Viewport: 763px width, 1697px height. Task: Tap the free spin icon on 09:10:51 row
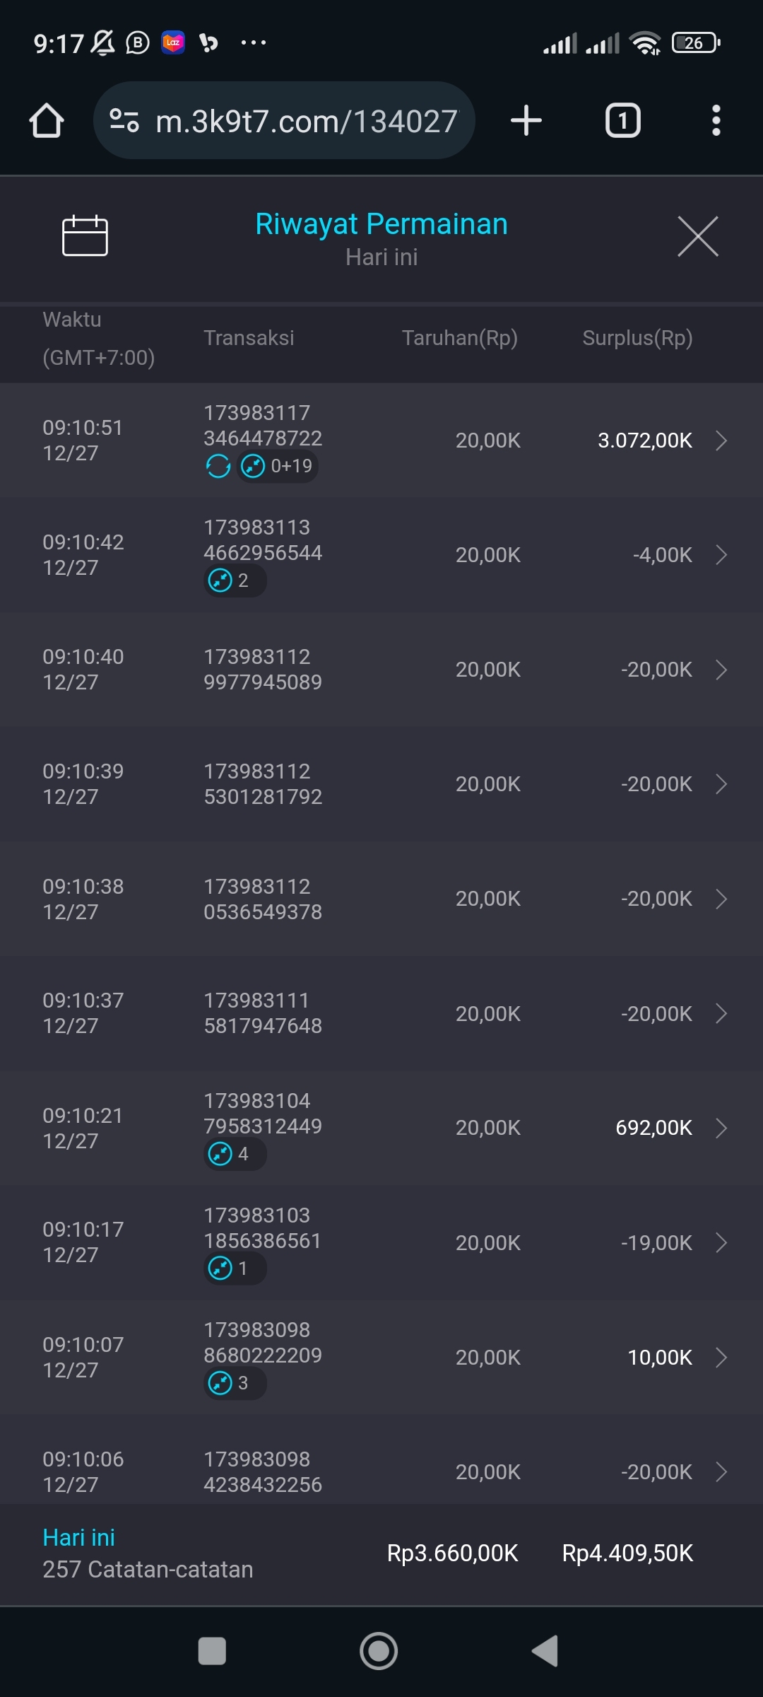[218, 466]
